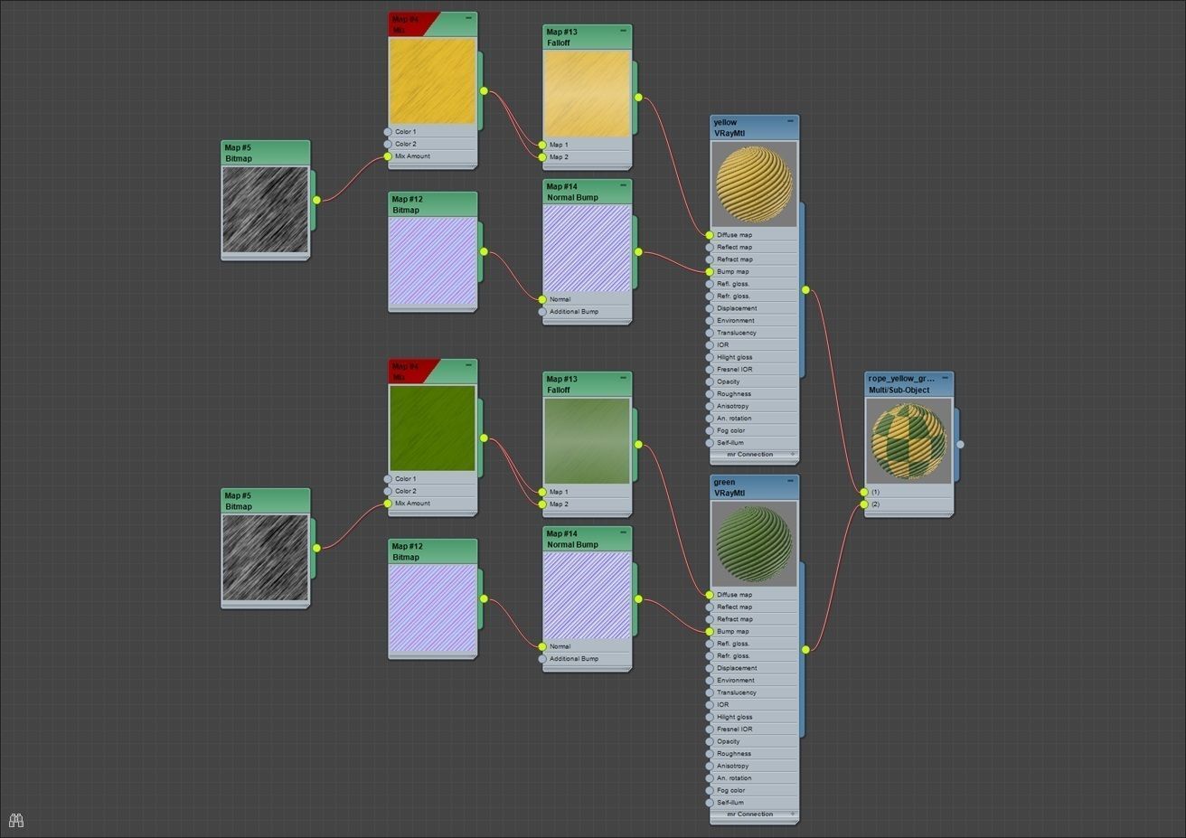Screen dimensions: 1186x838
Task: Select the green Falloff map preview
Action: [x=587, y=440]
